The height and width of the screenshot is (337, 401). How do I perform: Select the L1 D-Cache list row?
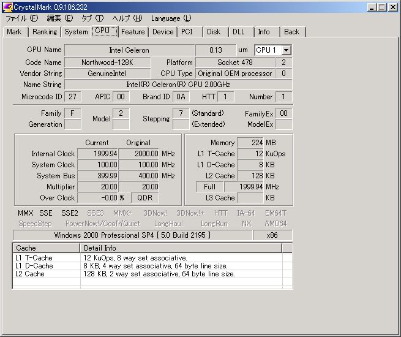[x=152, y=266]
